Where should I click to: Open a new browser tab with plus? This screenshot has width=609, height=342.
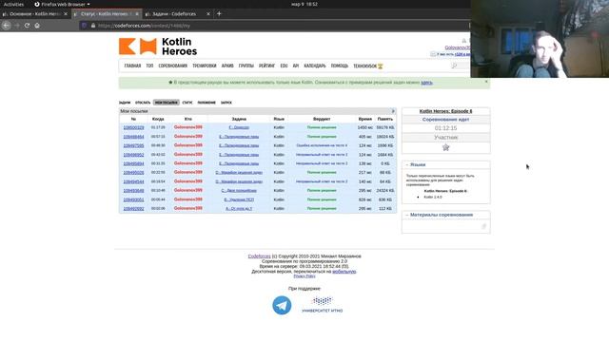point(219,13)
